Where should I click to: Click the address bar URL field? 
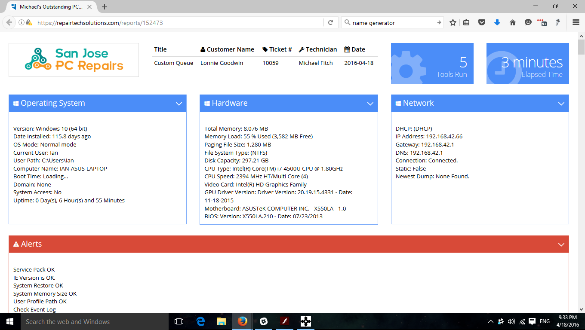pyautogui.click(x=179, y=23)
